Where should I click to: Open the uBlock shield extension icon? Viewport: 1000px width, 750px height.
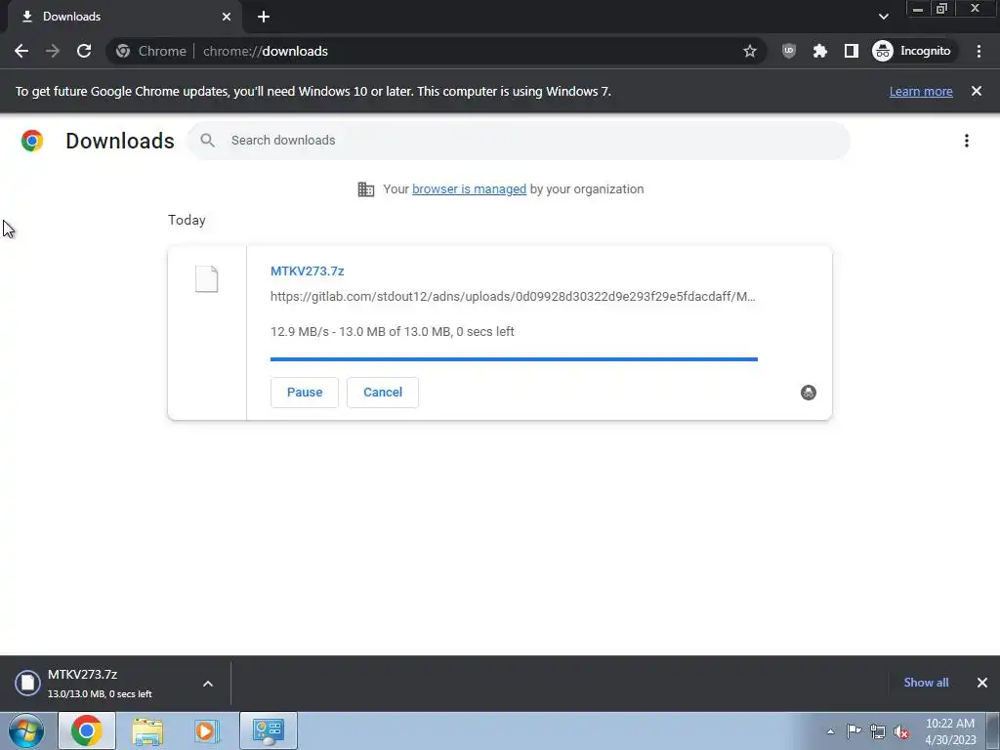[789, 51]
